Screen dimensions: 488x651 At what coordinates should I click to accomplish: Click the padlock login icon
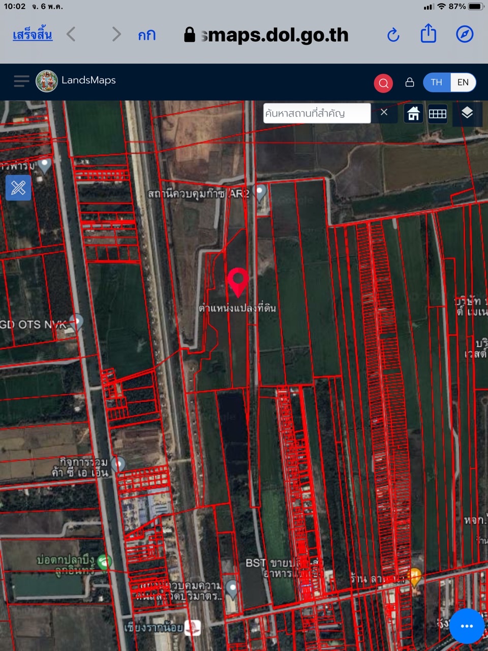click(x=409, y=82)
